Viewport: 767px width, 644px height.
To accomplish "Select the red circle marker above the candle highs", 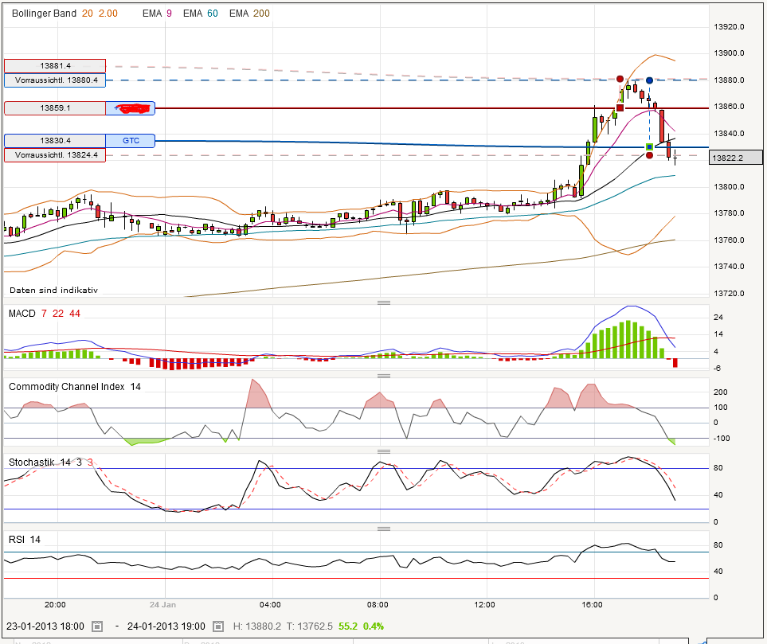I will (620, 79).
